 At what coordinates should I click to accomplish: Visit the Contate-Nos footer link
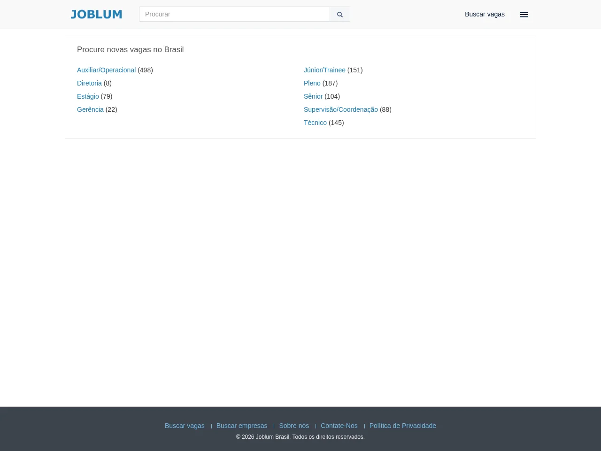click(x=339, y=426)
